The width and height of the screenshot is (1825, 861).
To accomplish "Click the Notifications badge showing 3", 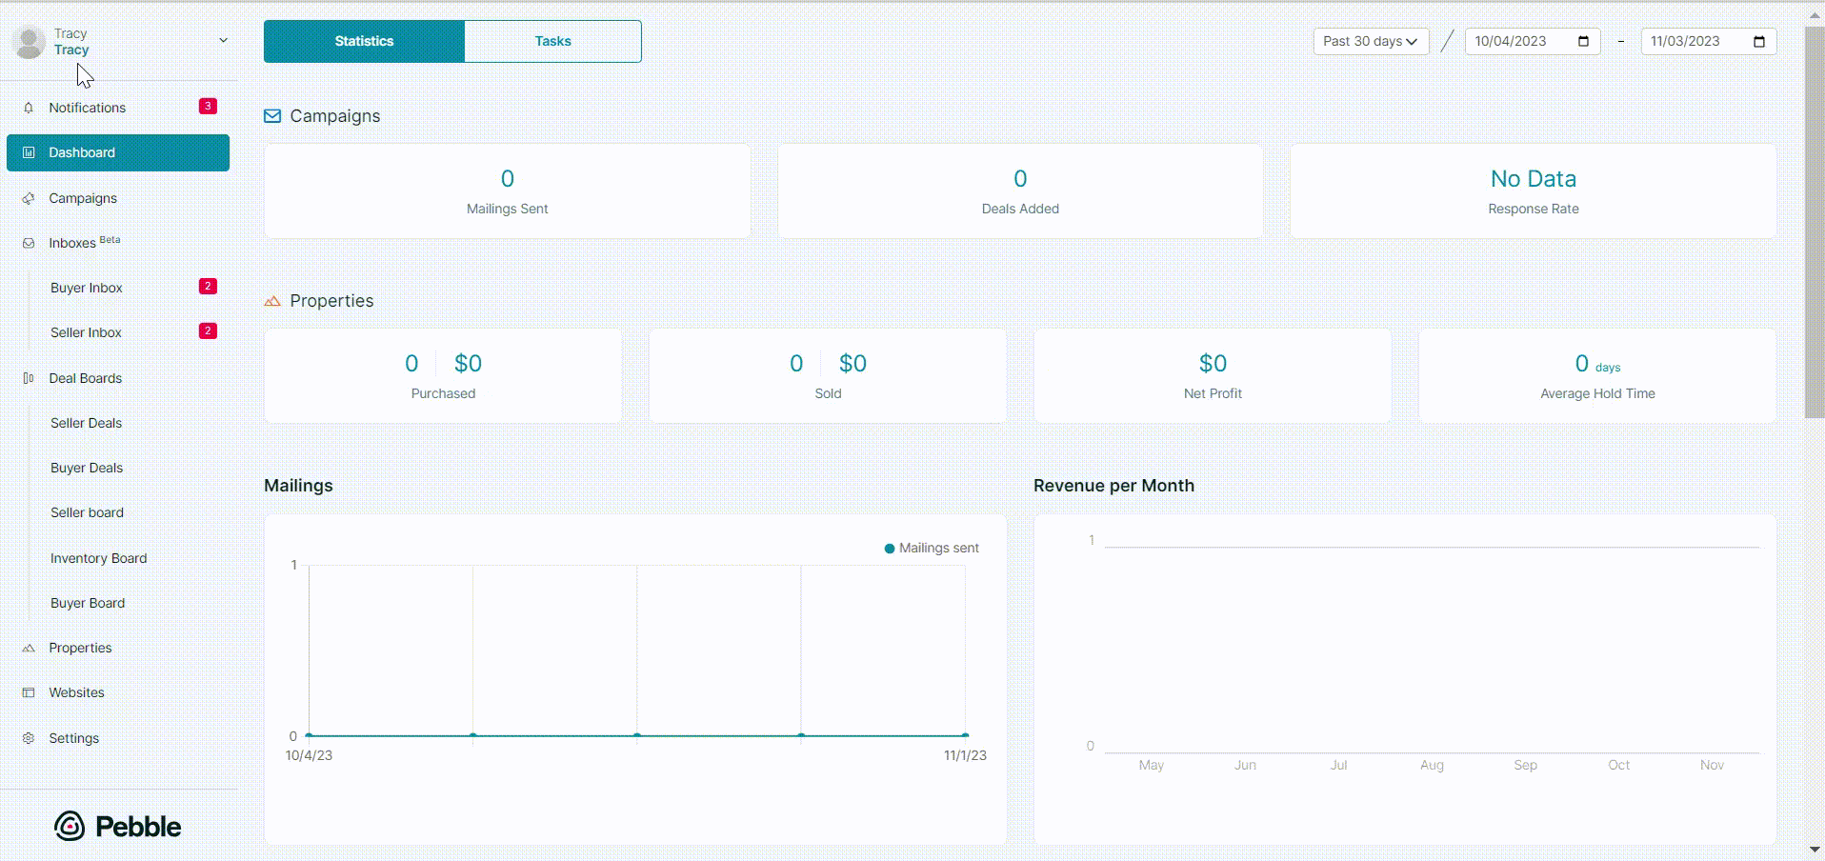I will [208, 106].
